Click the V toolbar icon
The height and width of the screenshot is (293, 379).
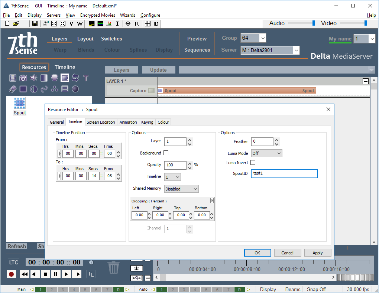tap(71, 24)
